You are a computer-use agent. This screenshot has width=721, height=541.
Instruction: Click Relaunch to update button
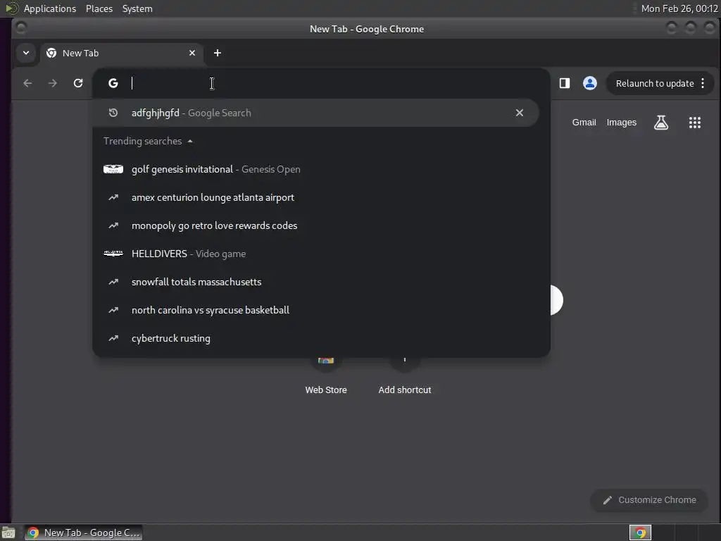[x=655, y=83]
